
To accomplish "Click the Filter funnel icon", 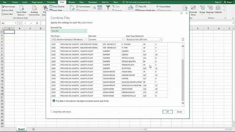I will pos(108,8).
